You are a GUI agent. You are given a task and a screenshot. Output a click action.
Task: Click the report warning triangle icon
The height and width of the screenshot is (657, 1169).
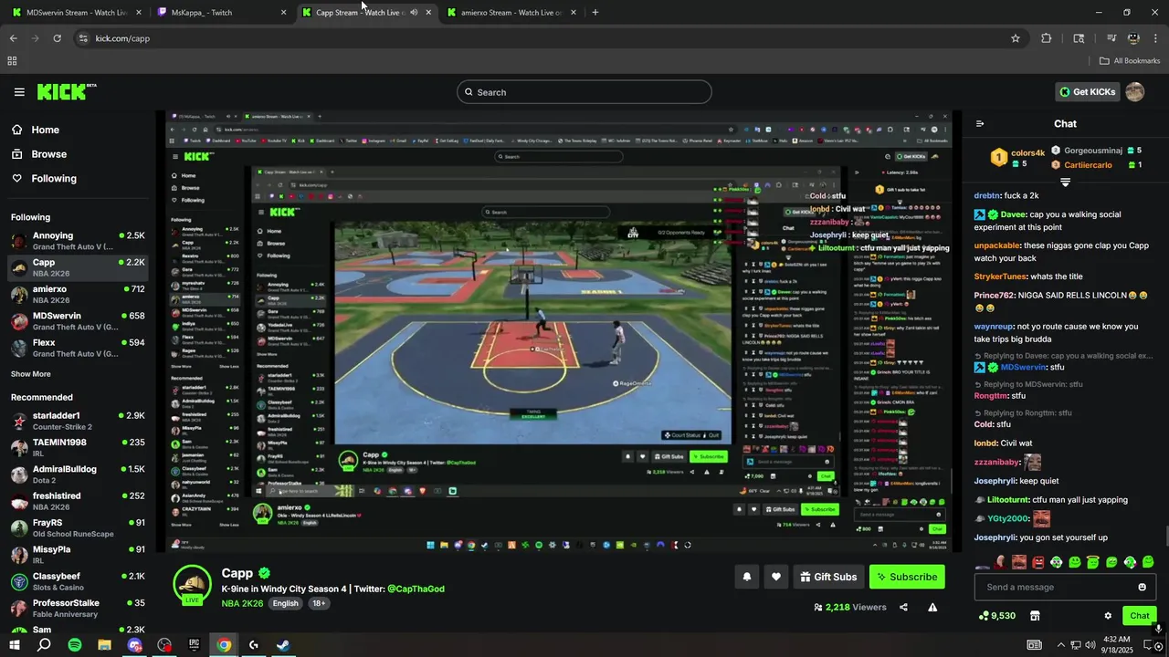[x=932, y=607]
